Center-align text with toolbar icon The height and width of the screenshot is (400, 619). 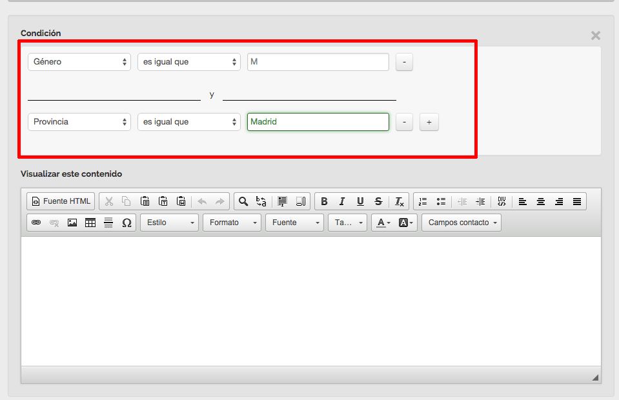[541, 201]
